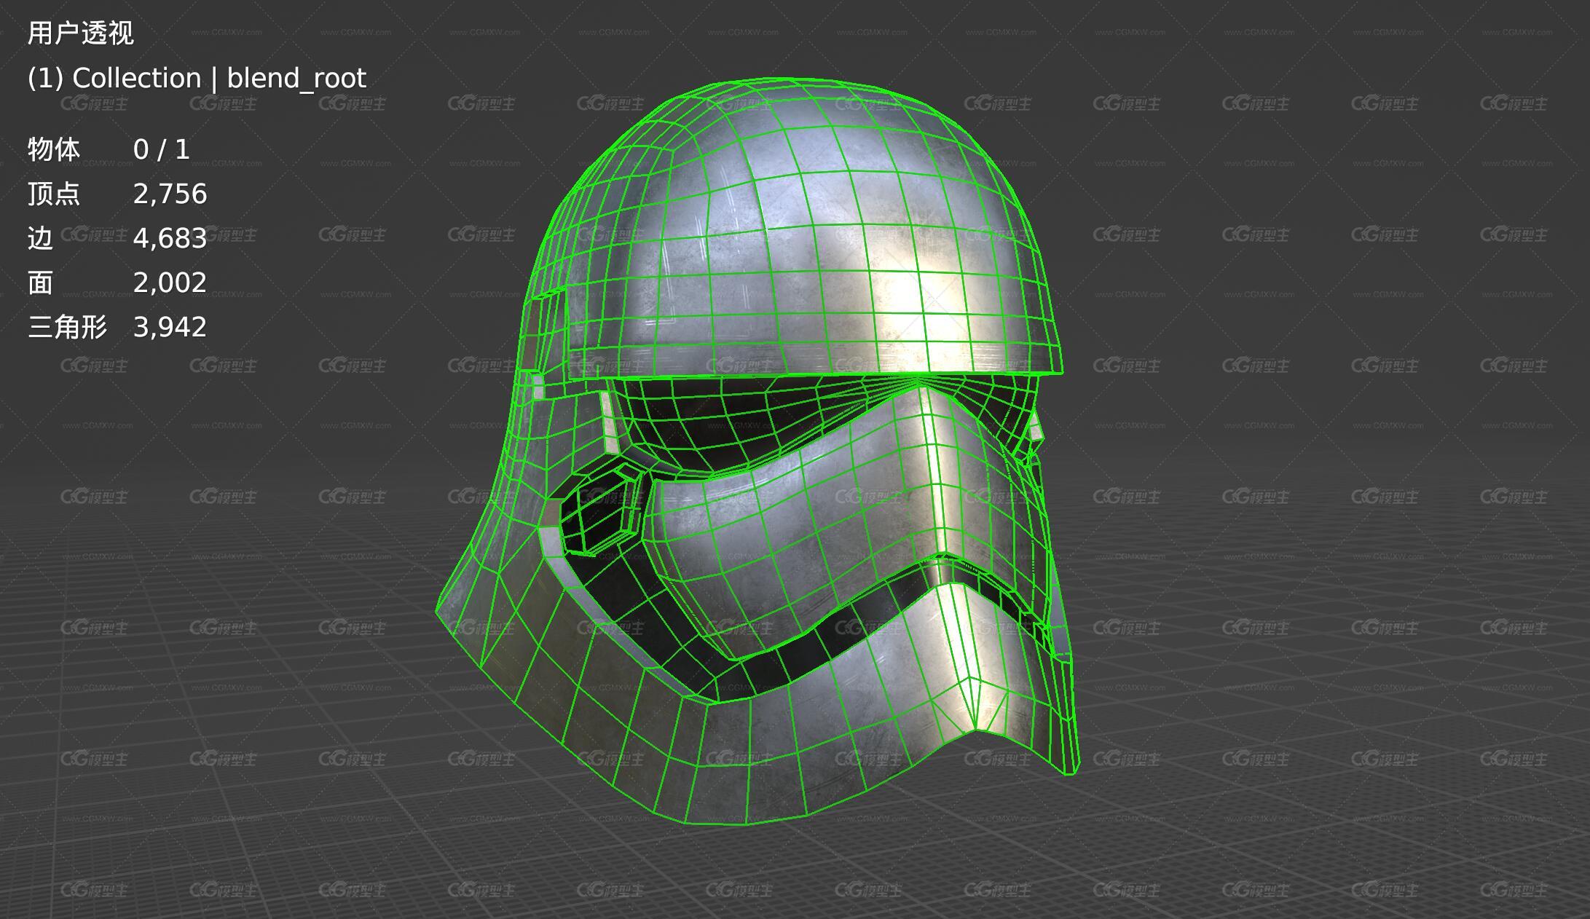Click the '用户透视' viewport label
The height and width of the screenshot is (919, 1590).
[81, 33]
